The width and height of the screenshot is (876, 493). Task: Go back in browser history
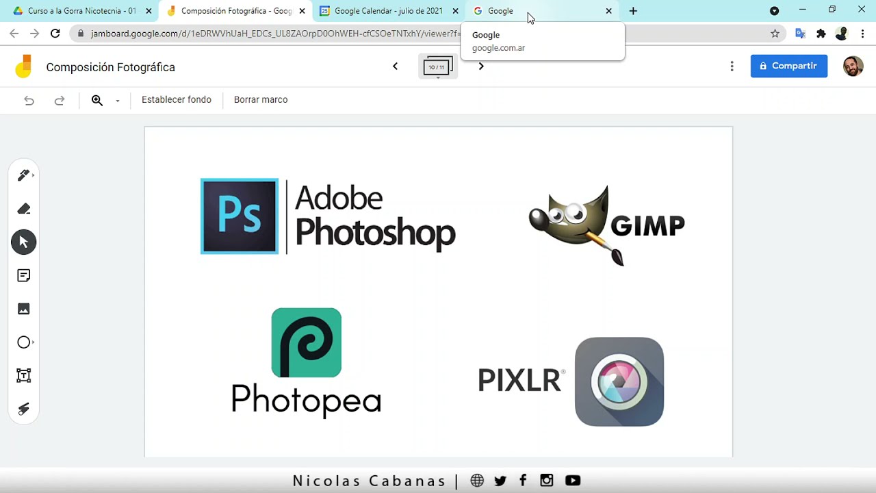pyautogui.click(x=14, y=33)
